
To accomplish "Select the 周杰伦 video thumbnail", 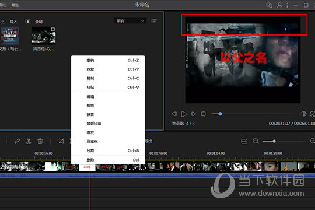I will [44, 36].
